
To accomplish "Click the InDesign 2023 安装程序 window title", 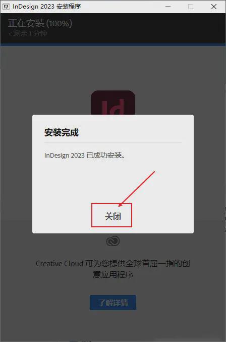I will point(46,7).
